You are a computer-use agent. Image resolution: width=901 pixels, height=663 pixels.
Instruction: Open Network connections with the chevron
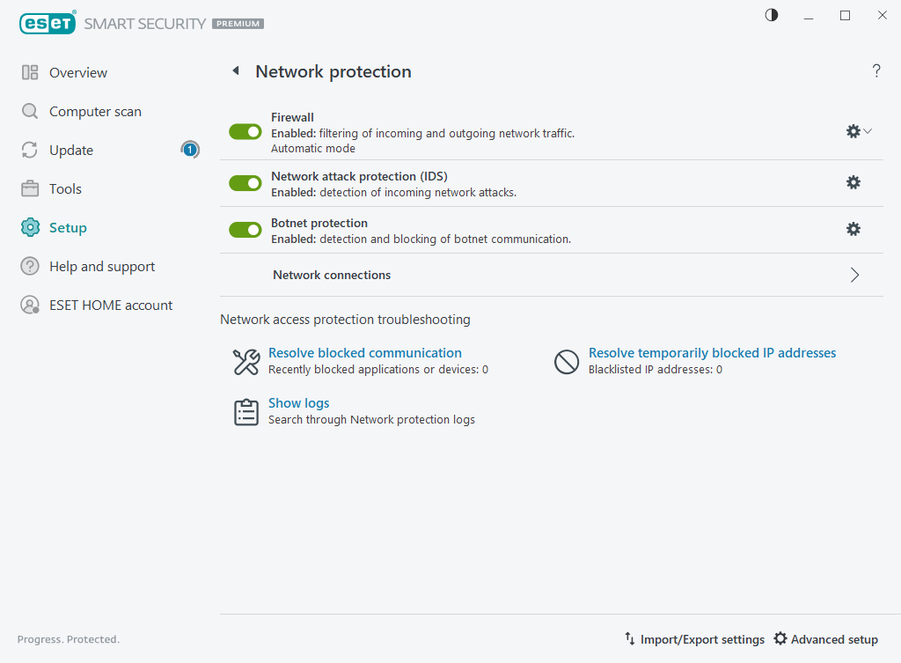click(x=853, y=274)
